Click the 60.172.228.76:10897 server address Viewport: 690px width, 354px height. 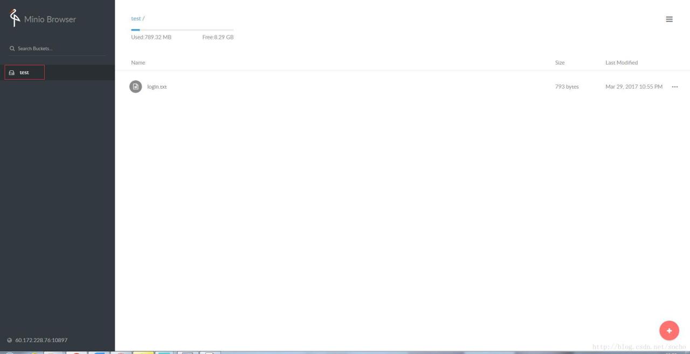click(x=42, y=340)
